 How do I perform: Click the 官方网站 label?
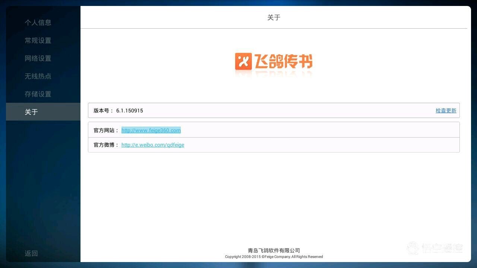tap(106, 130)
